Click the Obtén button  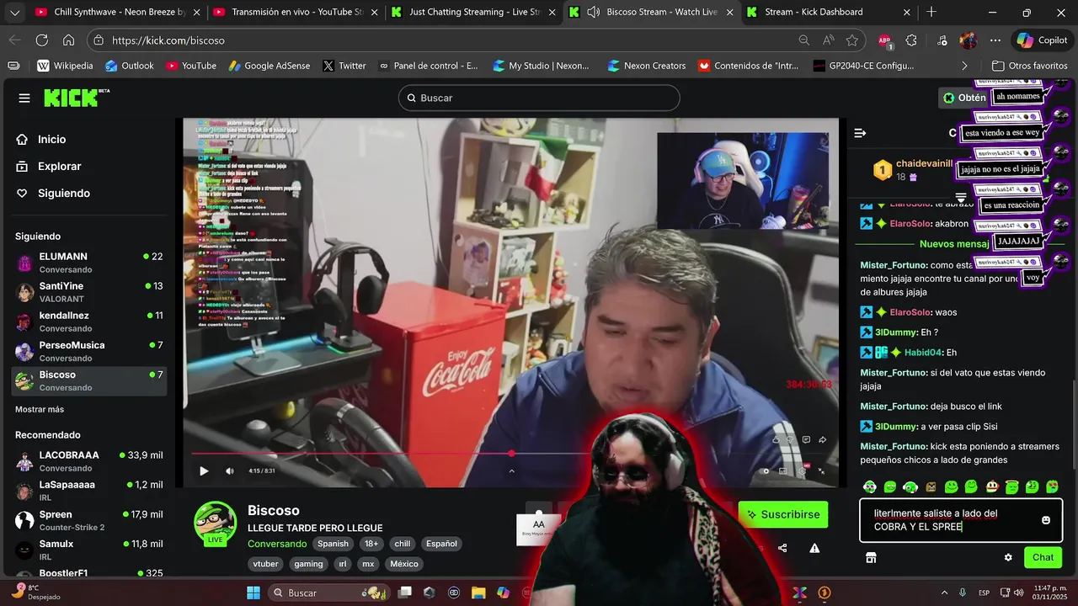[963, 98]
